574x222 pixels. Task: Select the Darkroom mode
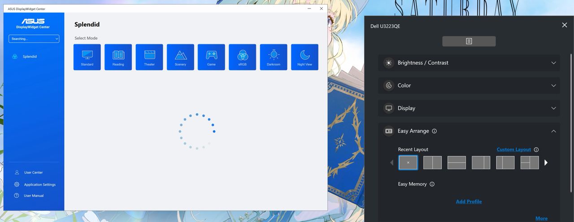[x=274, y=57]
